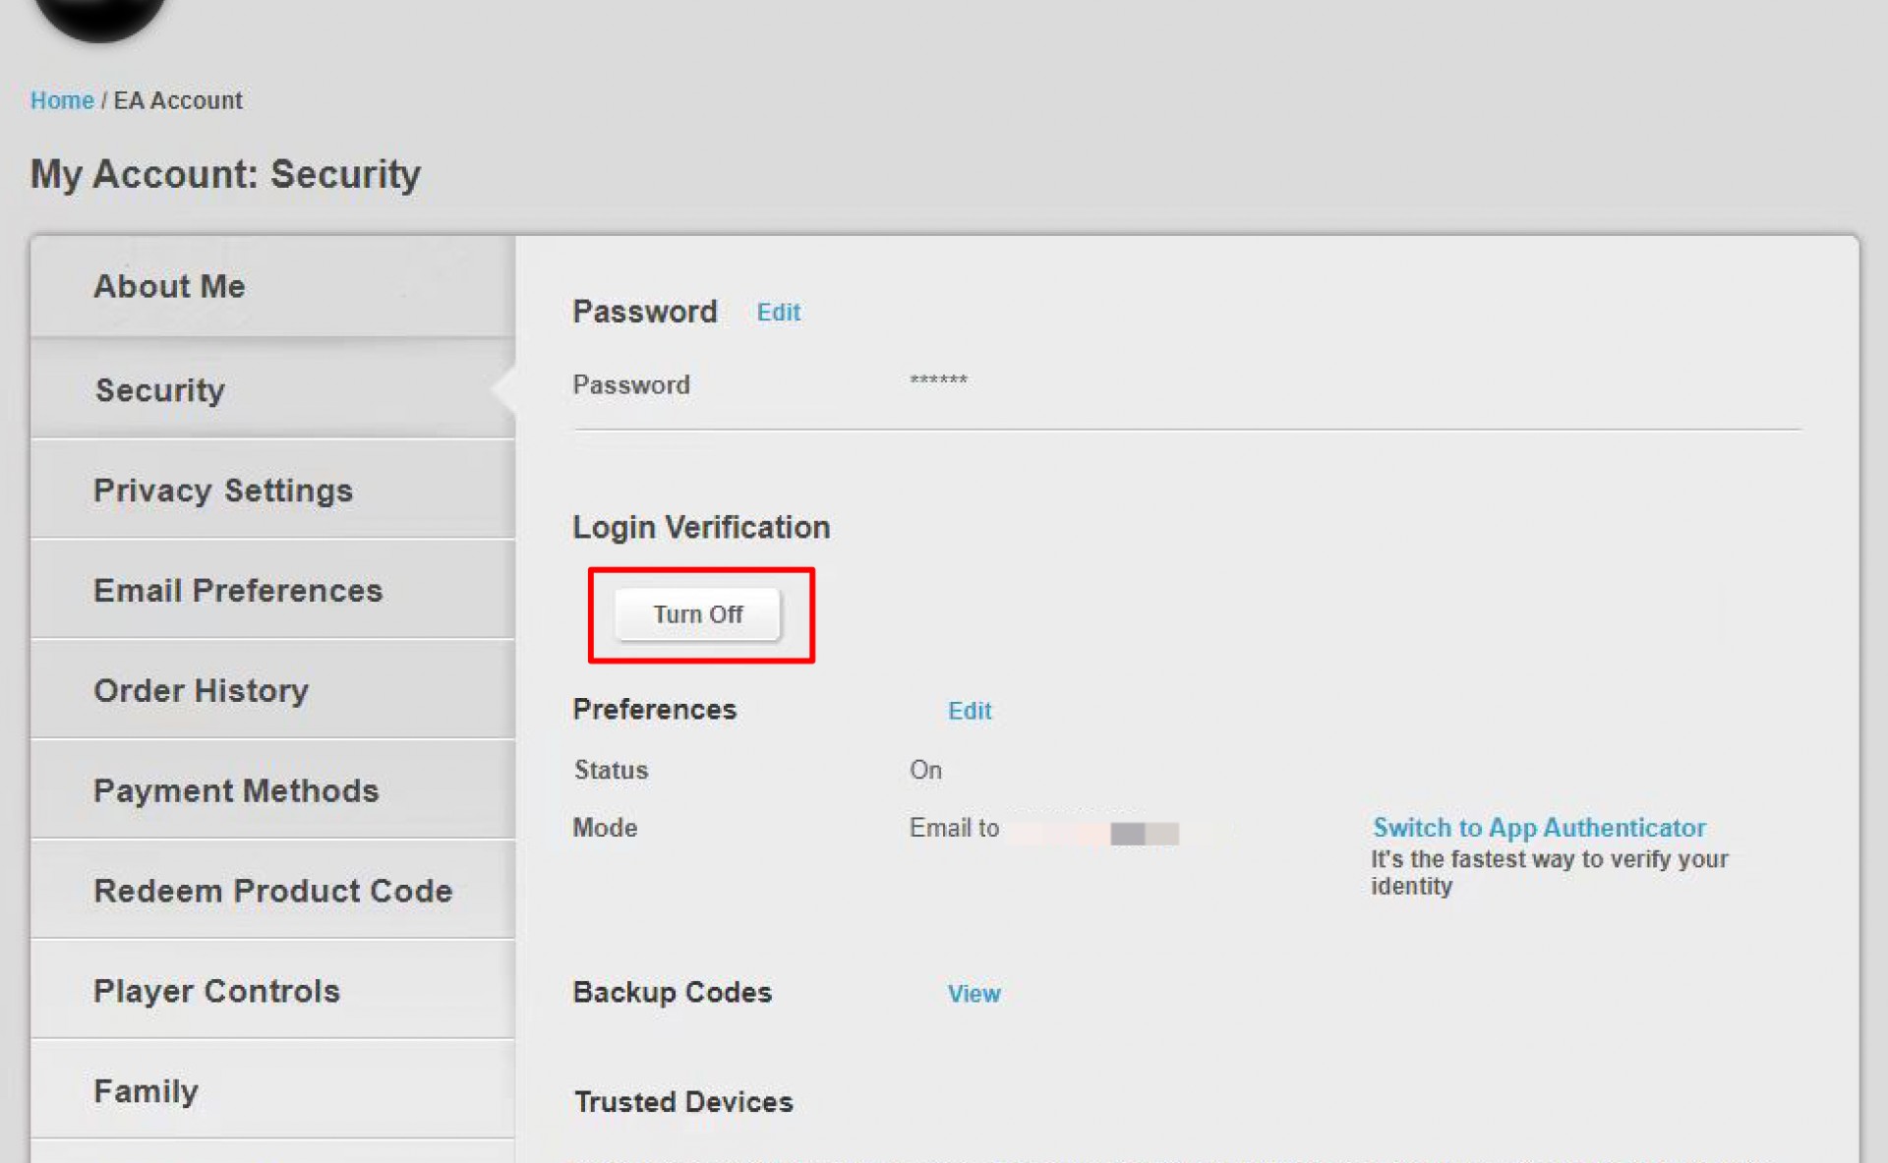Go to the Home breadcrumb link
This screenshot has height=1163, width=1888.
point(62,100)
